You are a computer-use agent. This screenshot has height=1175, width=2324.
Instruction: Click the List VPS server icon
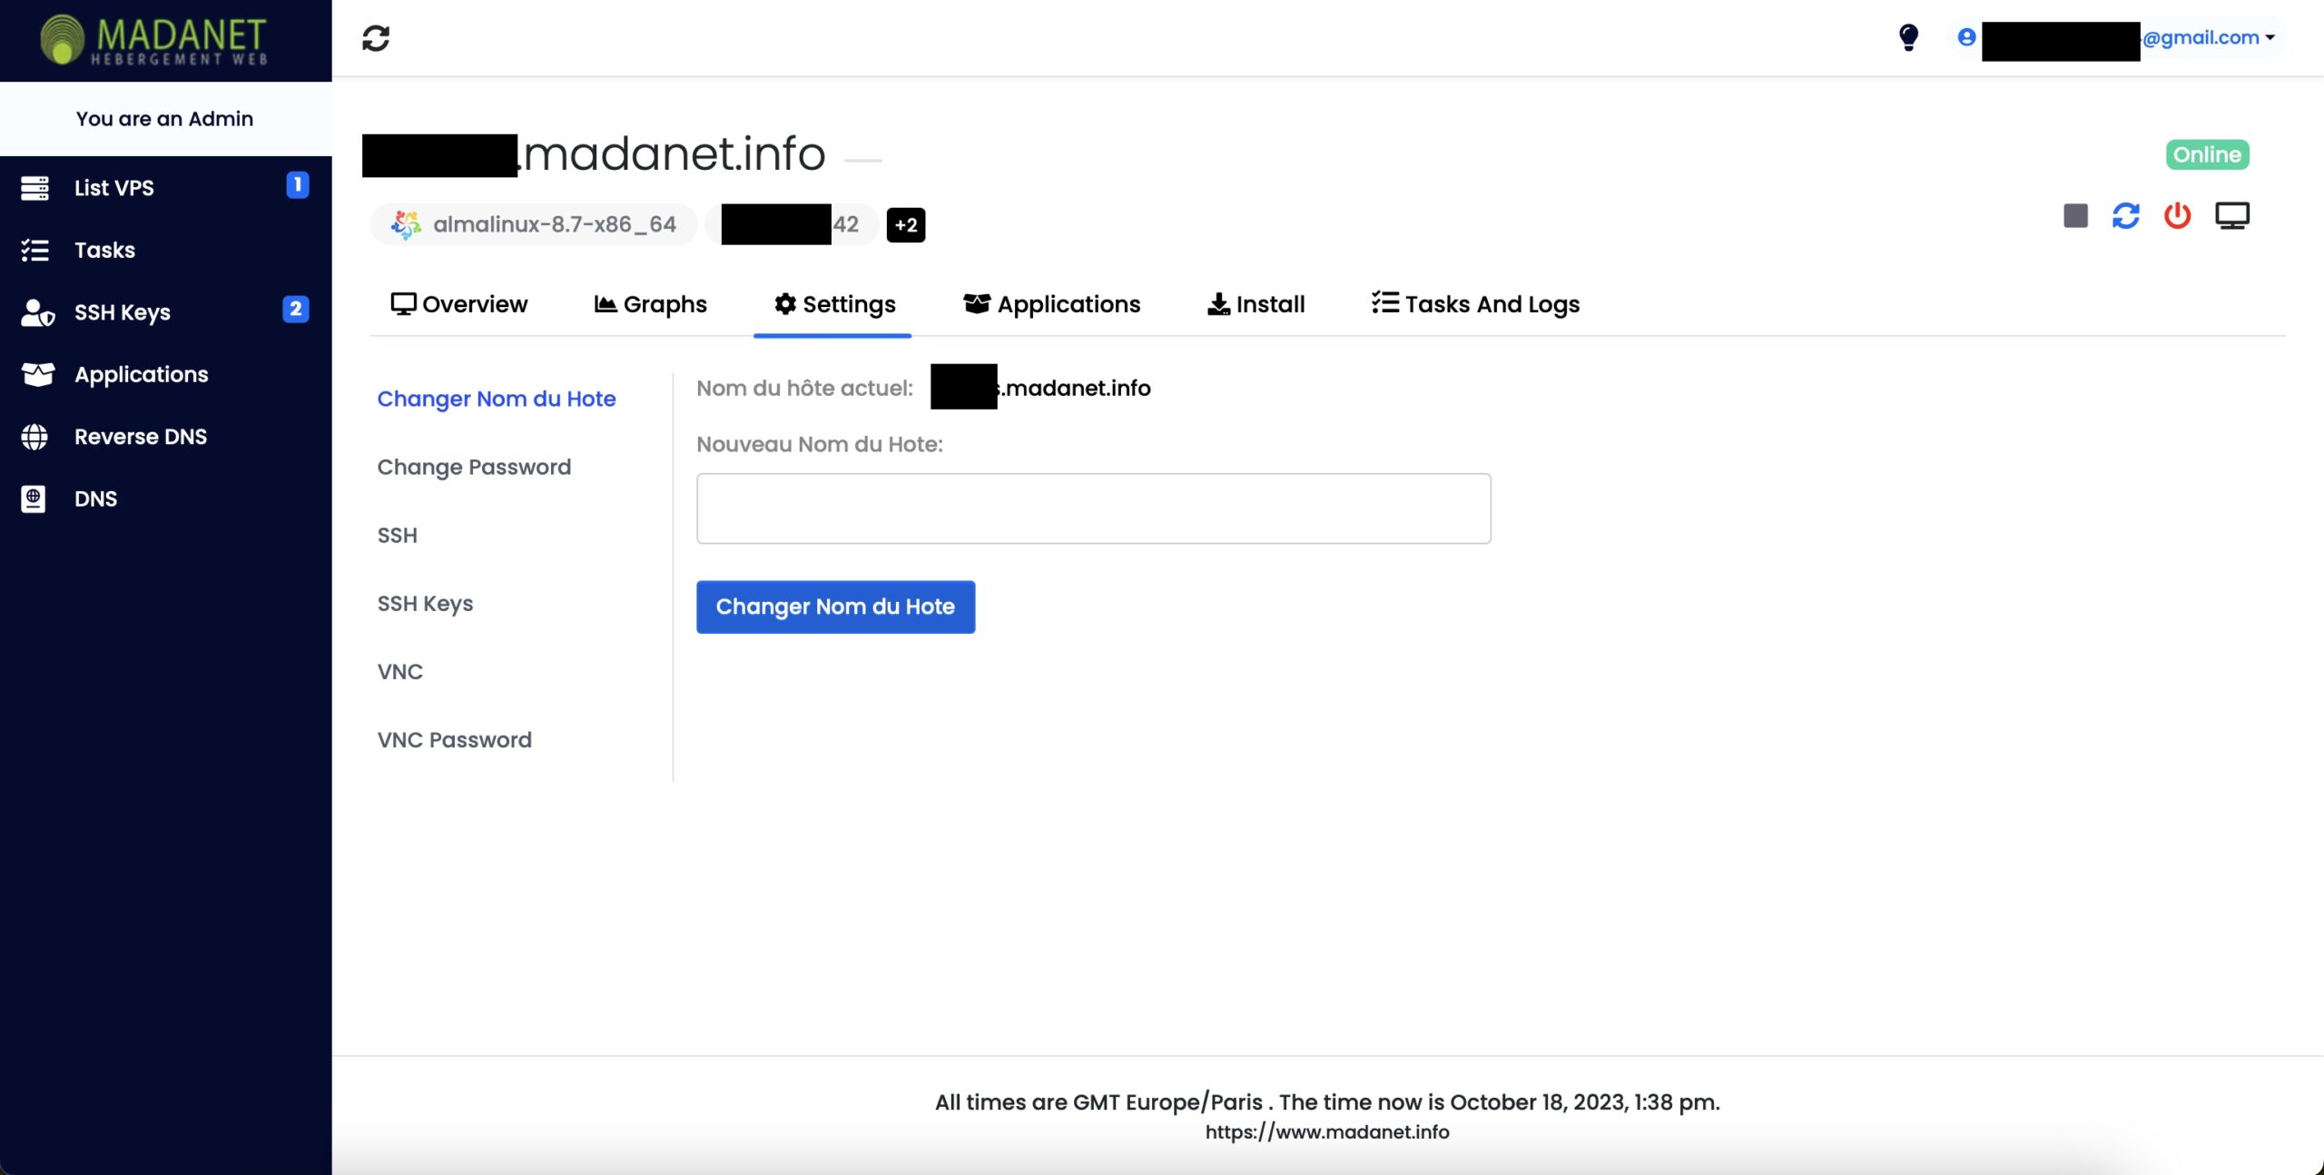tap(34, 188)
